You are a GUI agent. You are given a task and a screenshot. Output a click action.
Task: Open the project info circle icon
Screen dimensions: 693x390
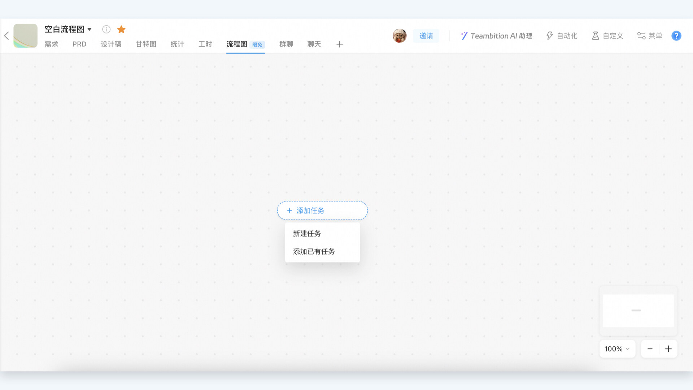click(x=106, y=29)
